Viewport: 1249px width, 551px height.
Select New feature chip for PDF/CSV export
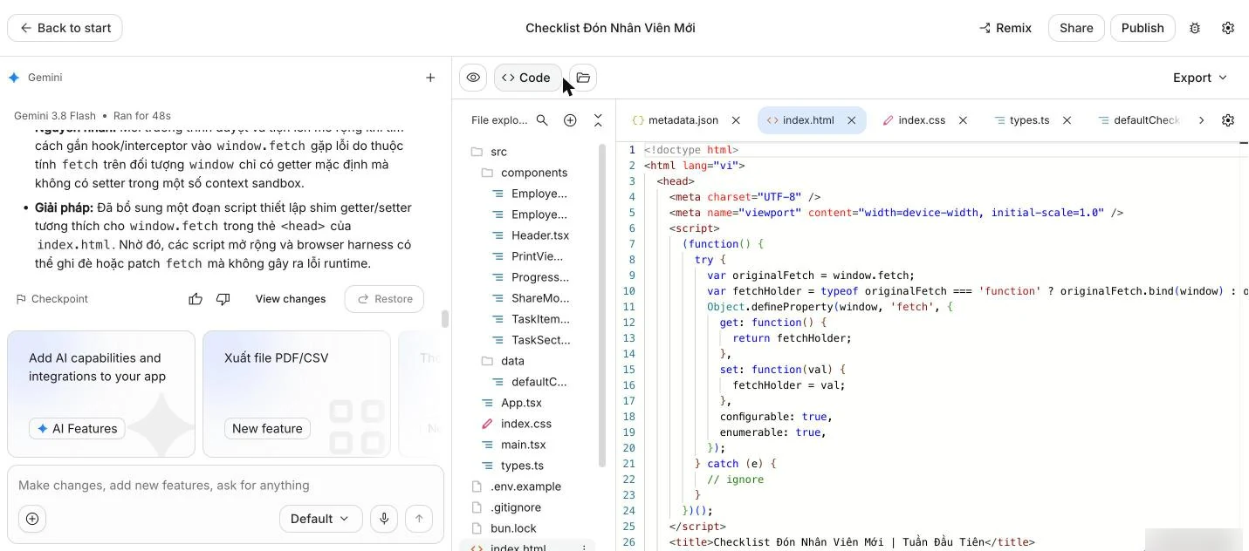click(267, 428)
